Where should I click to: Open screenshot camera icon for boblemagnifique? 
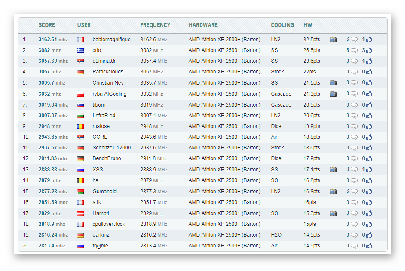pyautogui.click(x=333, y=40)
